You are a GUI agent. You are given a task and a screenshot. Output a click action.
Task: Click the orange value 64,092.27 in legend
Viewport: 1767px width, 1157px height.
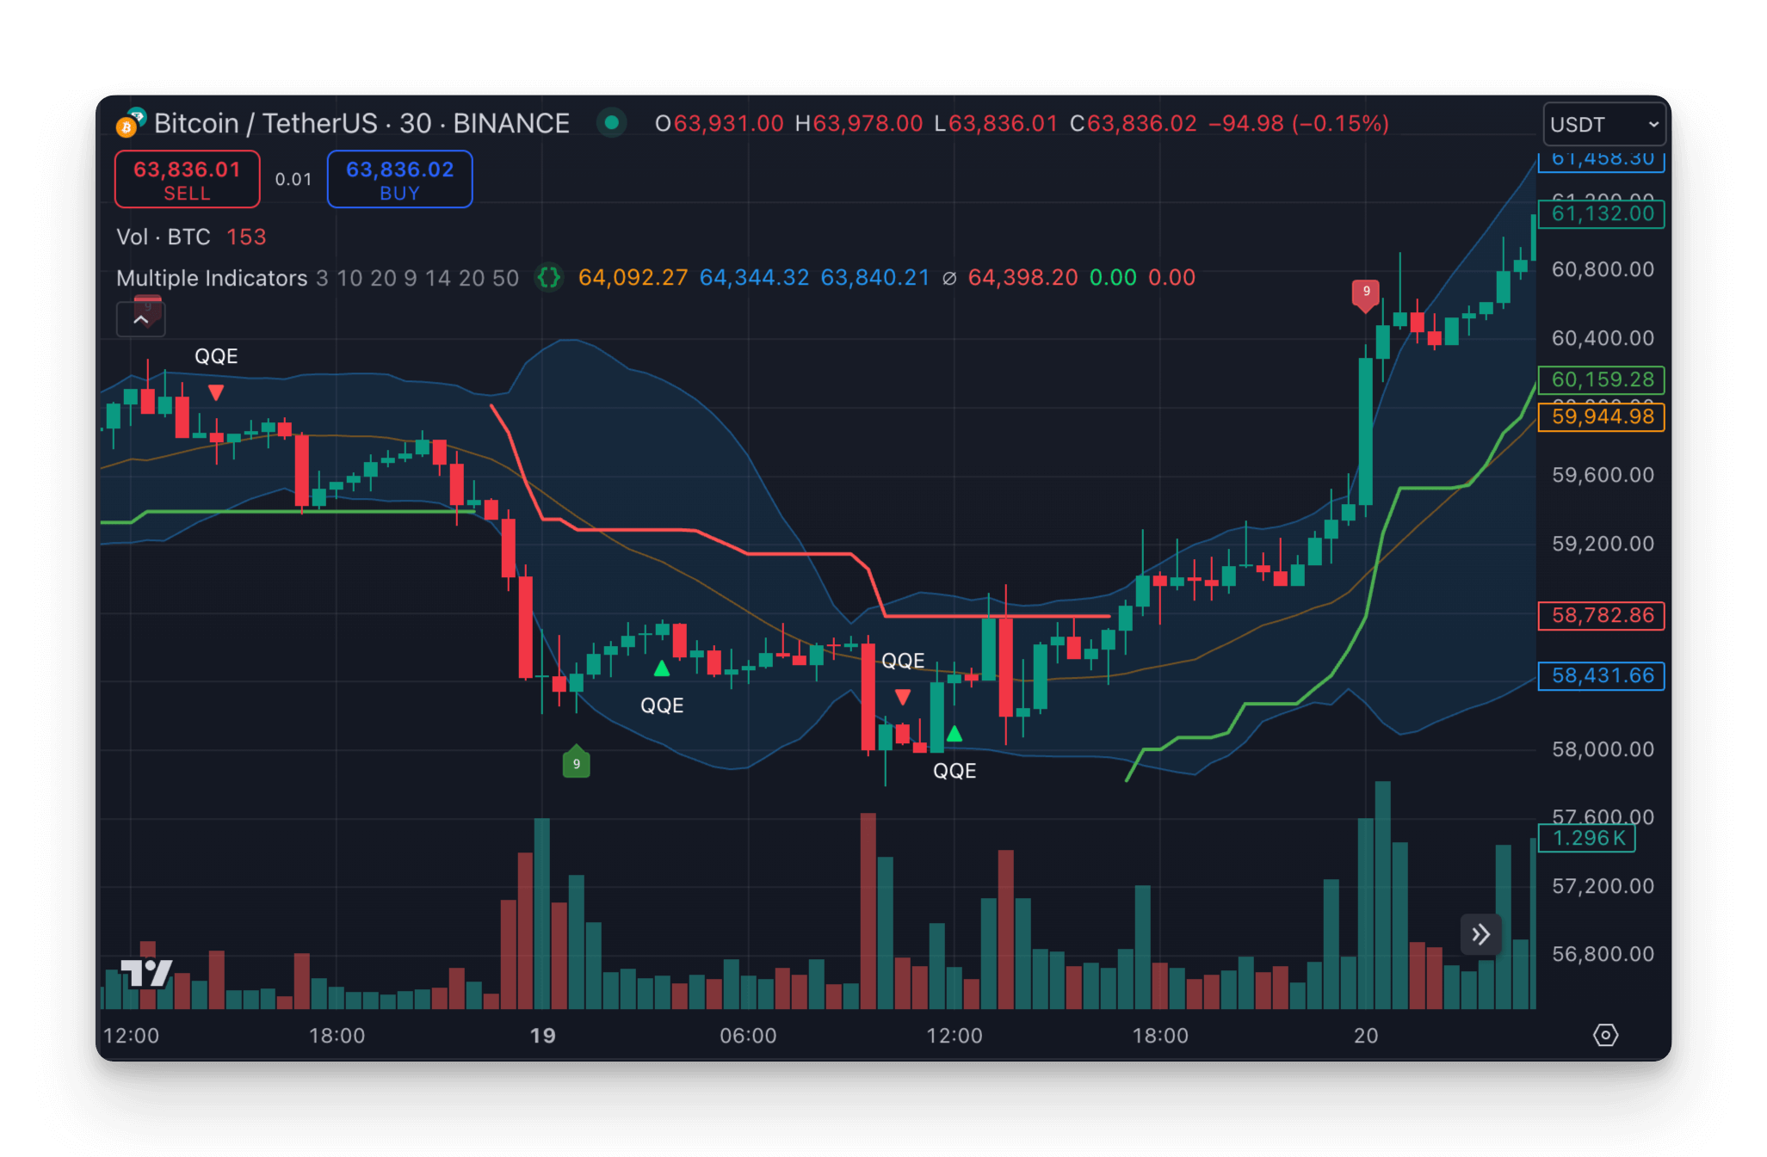click(x=633, y=278)
